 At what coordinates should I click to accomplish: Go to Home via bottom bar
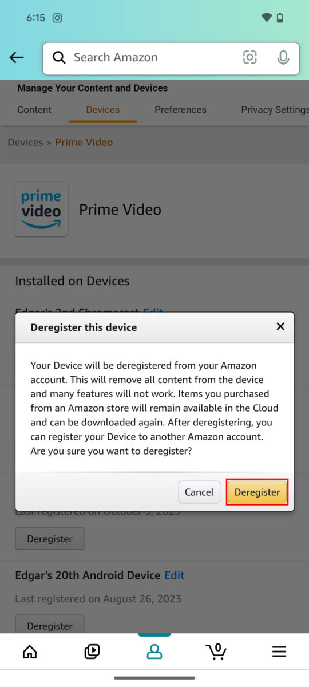(29, 652)
